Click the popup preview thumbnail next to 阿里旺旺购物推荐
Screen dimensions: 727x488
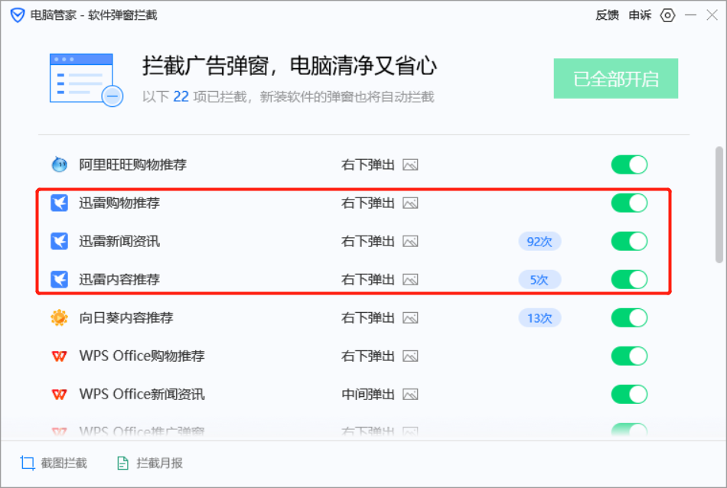pos(410,164)
